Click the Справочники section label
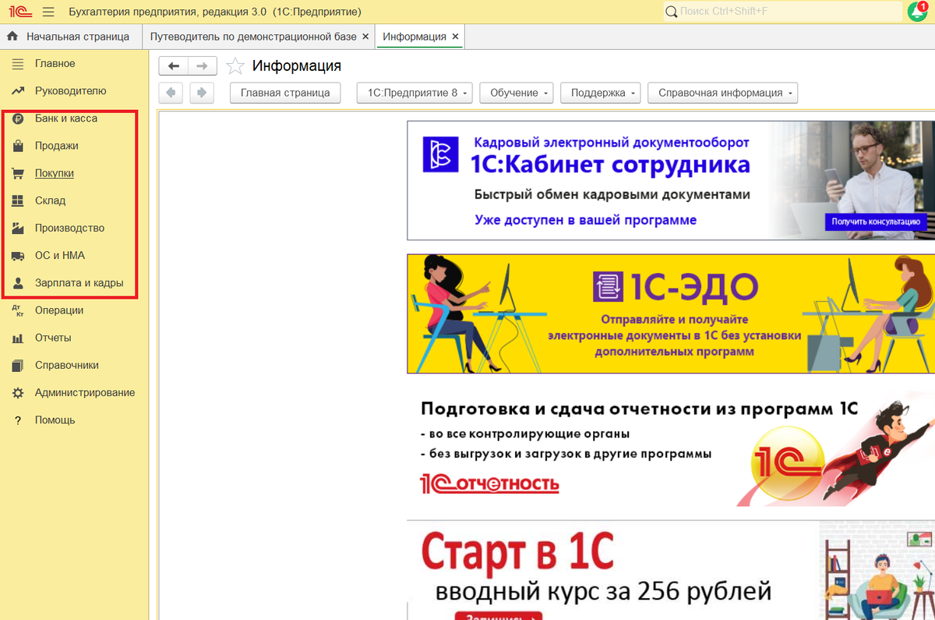The image size is (935, 620). click(x=67, y=365)
